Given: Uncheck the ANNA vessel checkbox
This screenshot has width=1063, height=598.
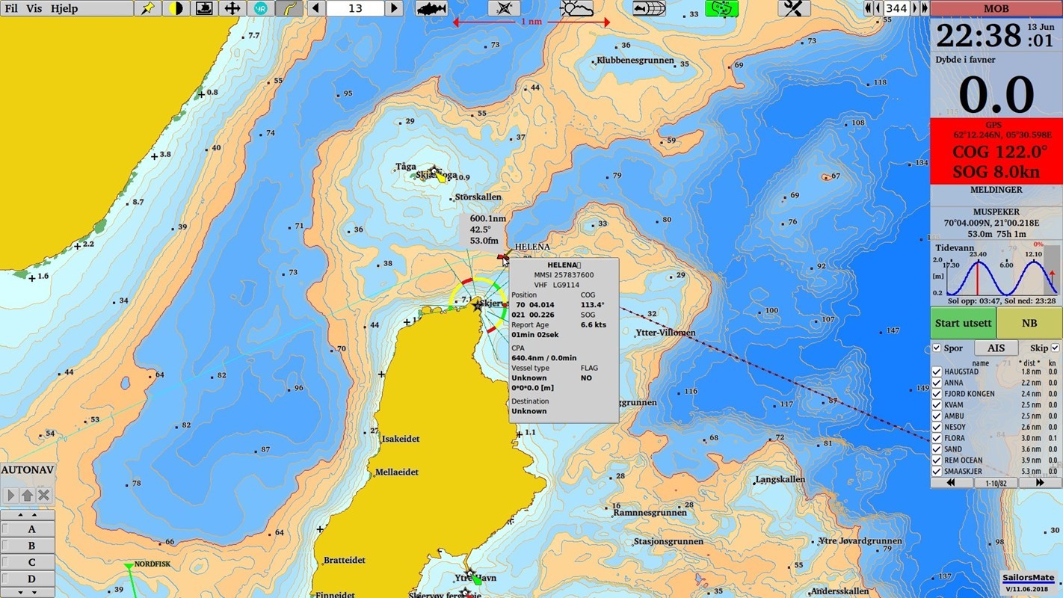Looking at the screenshot, I should 937,383.
